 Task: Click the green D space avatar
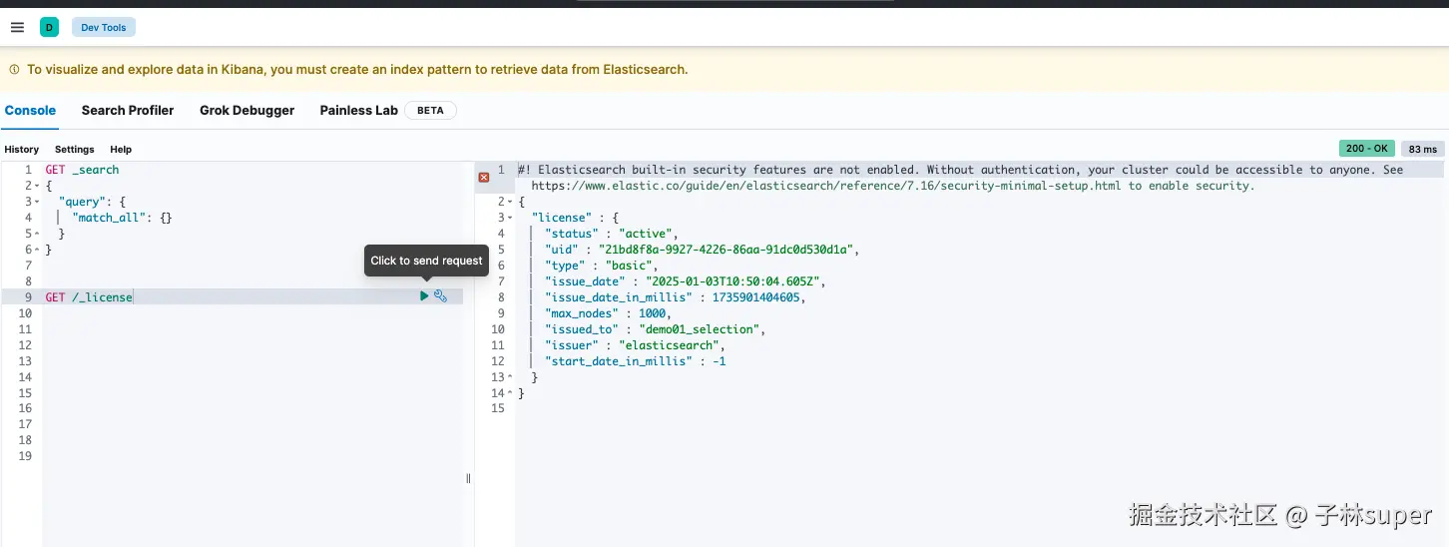(x=49, y=27)
